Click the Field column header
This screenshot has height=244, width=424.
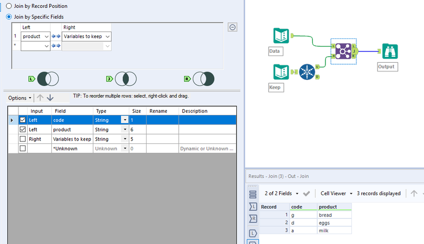pos(72,111)
